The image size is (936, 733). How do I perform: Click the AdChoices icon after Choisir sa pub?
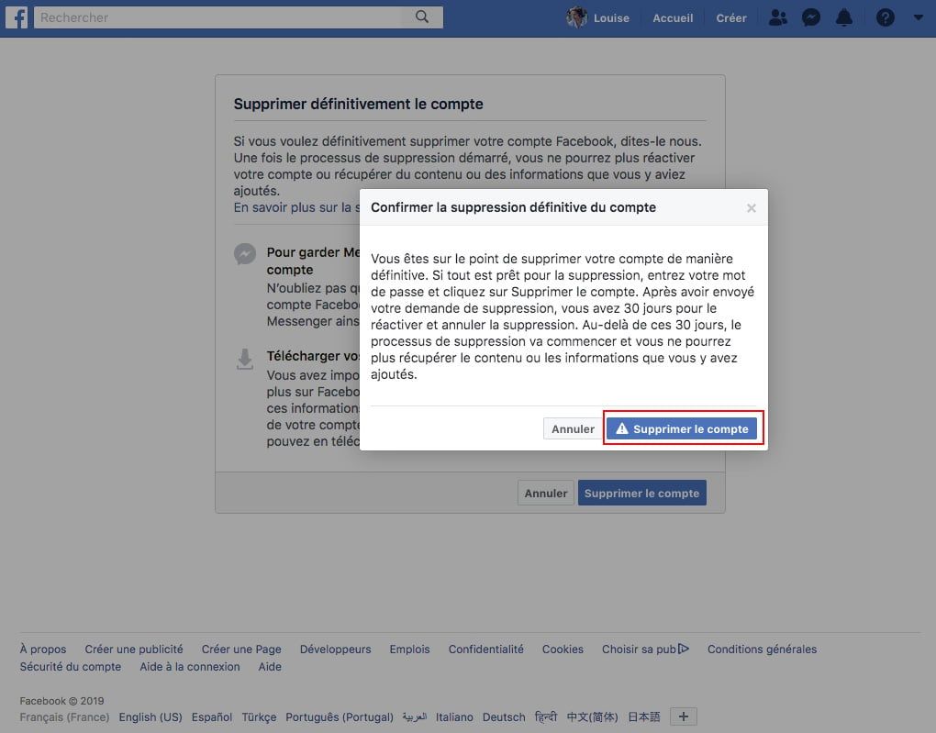coord(684,649)
